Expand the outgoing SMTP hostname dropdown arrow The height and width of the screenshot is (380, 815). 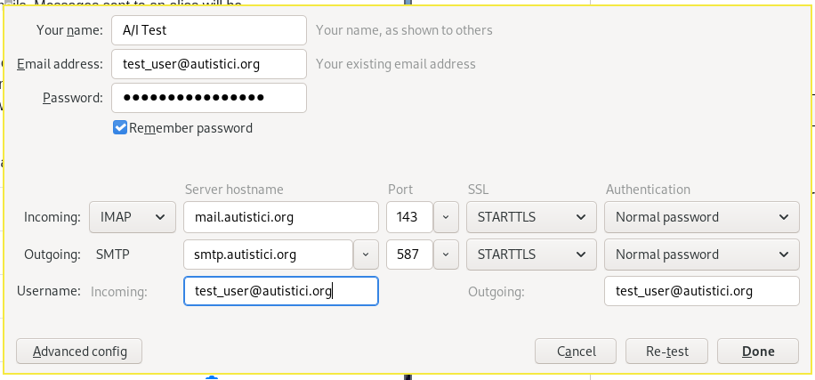click(366, 255)
